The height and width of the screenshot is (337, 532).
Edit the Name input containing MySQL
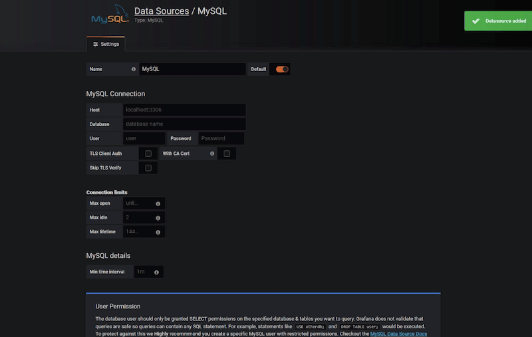coord(192,69)
